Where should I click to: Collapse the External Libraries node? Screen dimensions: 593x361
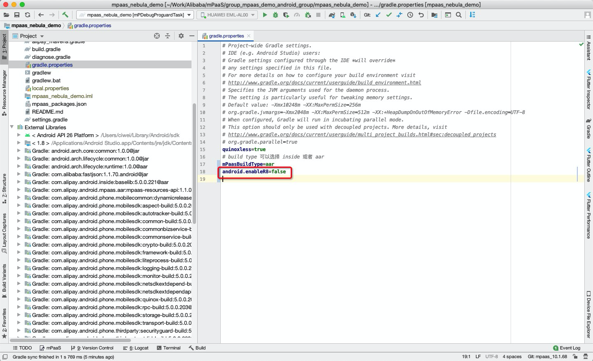12,127
